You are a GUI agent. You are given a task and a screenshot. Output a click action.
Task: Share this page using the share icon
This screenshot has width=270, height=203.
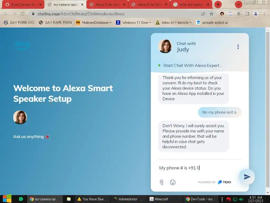(x=203, y=14)
